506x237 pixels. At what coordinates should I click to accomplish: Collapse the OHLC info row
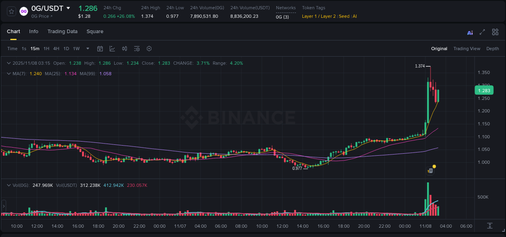pyautogui.click(x=9, y=63)
